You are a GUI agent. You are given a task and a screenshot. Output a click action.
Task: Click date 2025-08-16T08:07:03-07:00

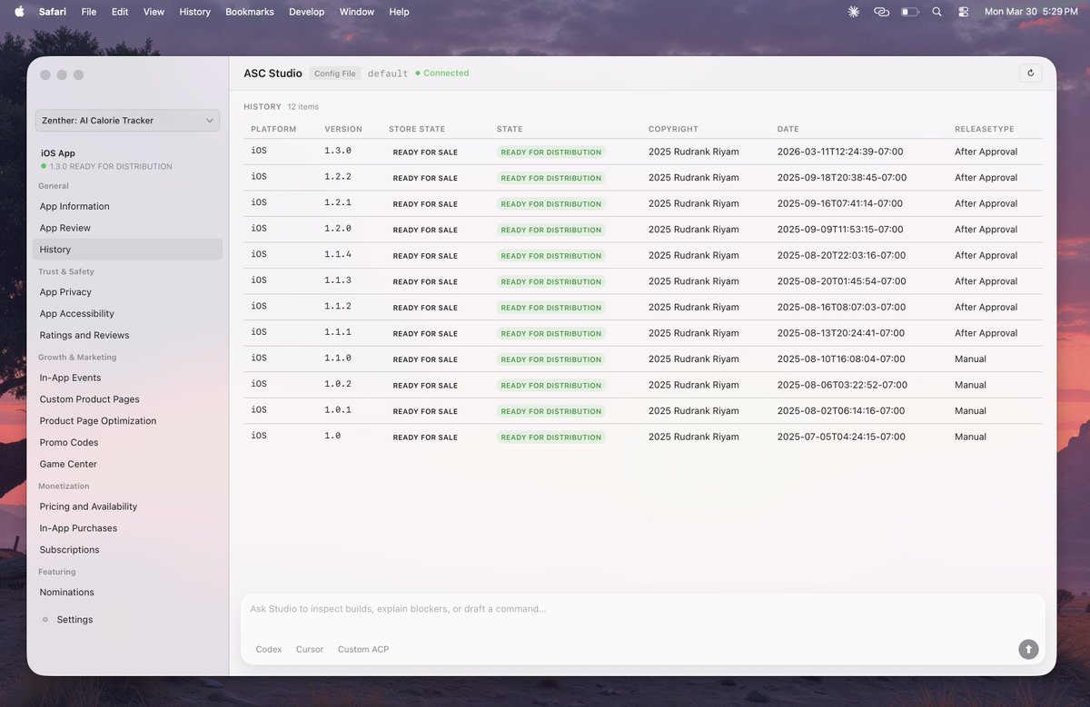pyautogui.click(x=841, y=307)
